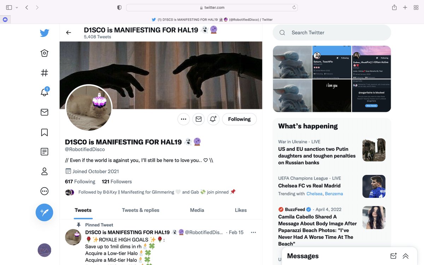Open top-left Baby Yoda media thumbnail
424x265 pixels.
point(292,62)
